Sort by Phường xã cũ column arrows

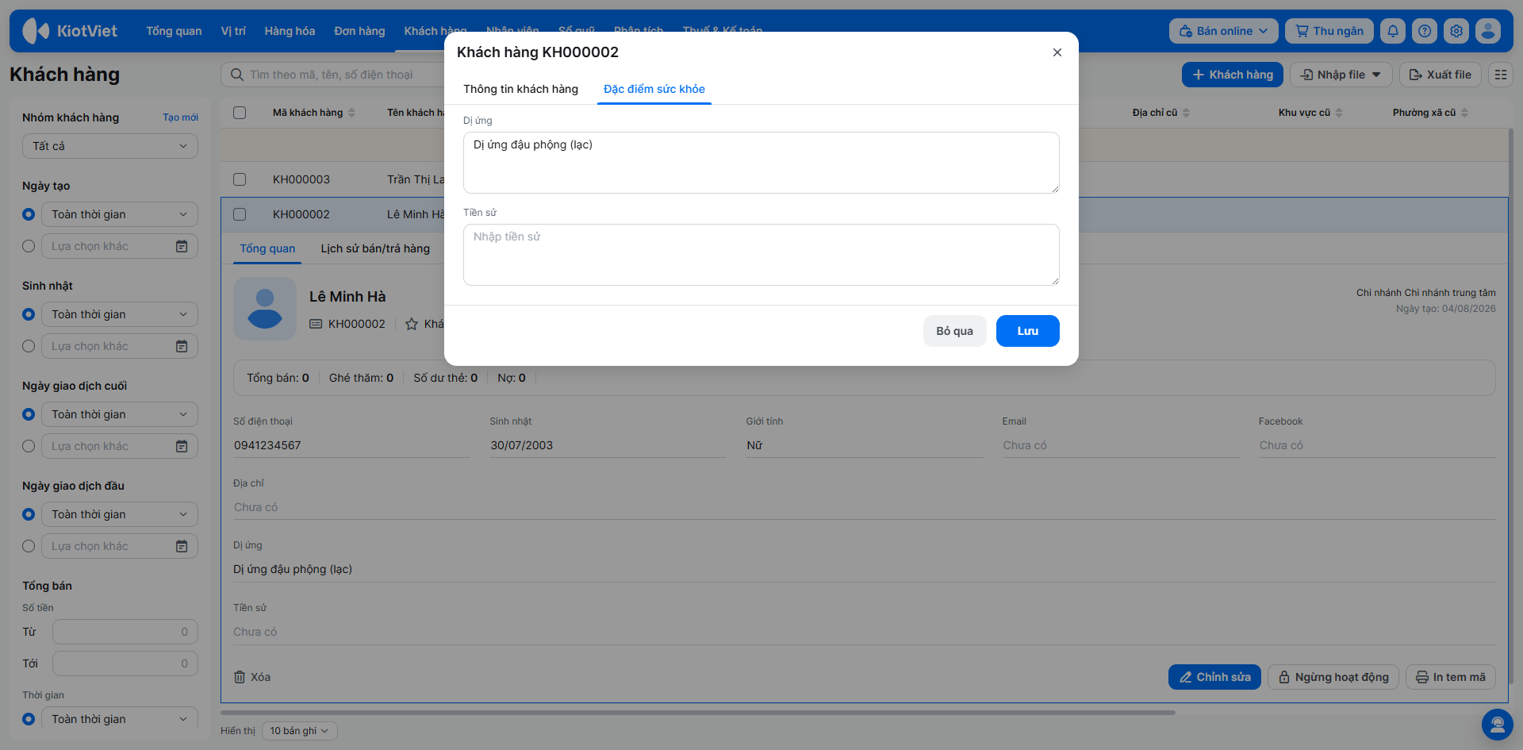[x=1465, y=113]
